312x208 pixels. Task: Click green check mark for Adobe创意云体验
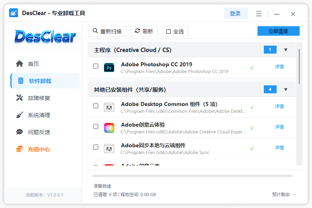252,128
